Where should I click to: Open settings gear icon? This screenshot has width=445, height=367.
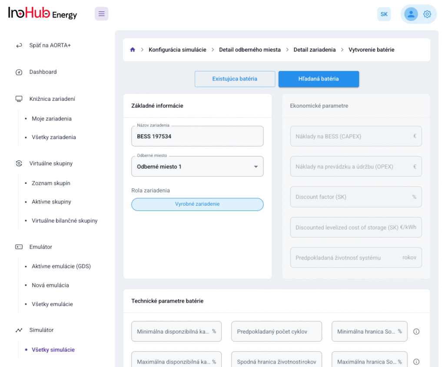pos(427,14)
